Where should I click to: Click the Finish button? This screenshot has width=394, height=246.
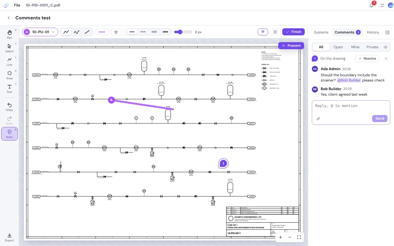coord(293,32)
